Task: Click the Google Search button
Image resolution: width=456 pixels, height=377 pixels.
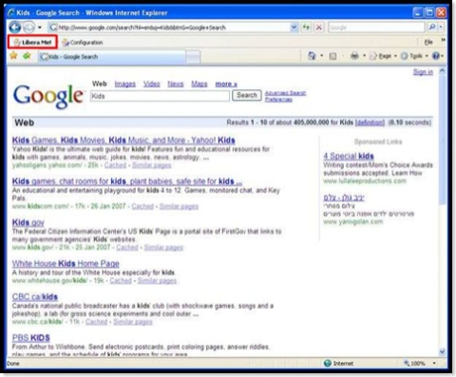Action: (x=247, y=95)
